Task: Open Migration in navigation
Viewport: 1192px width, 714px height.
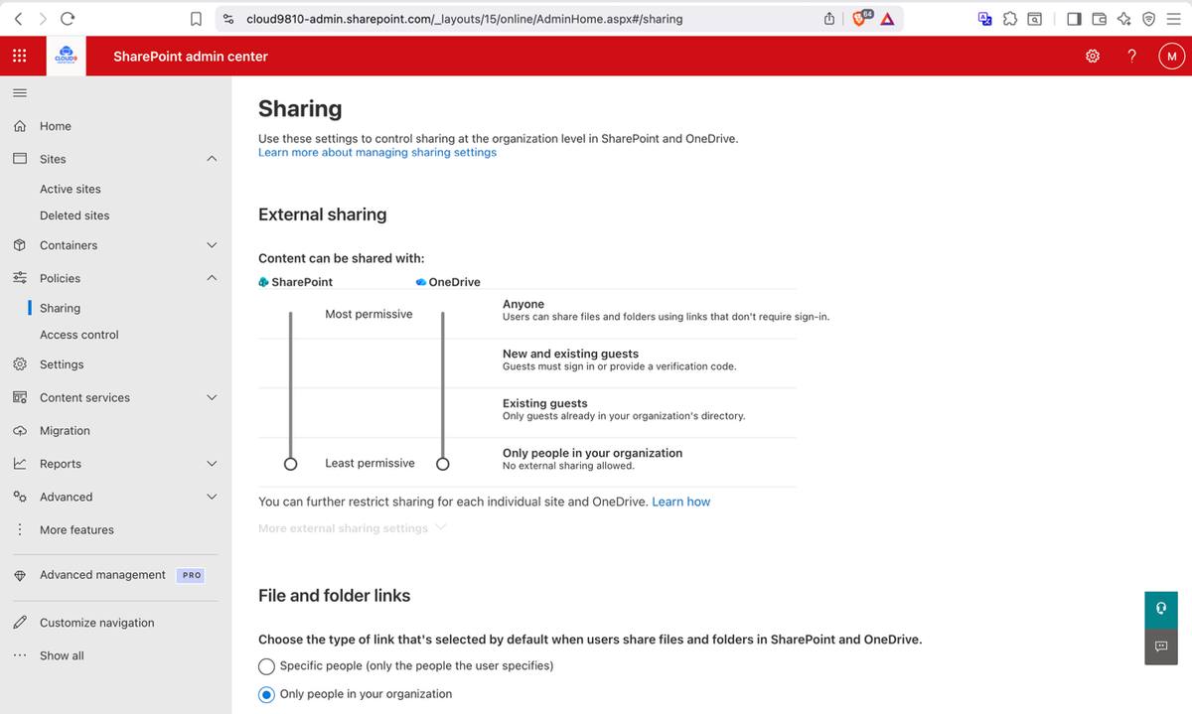Action: click(x=65, y=431)
